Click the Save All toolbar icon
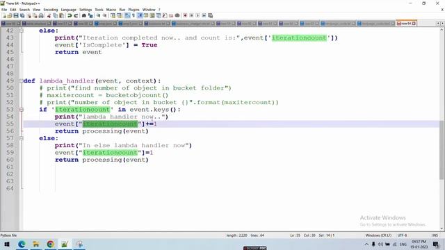 pyautogui.click(x=22, y=15)
